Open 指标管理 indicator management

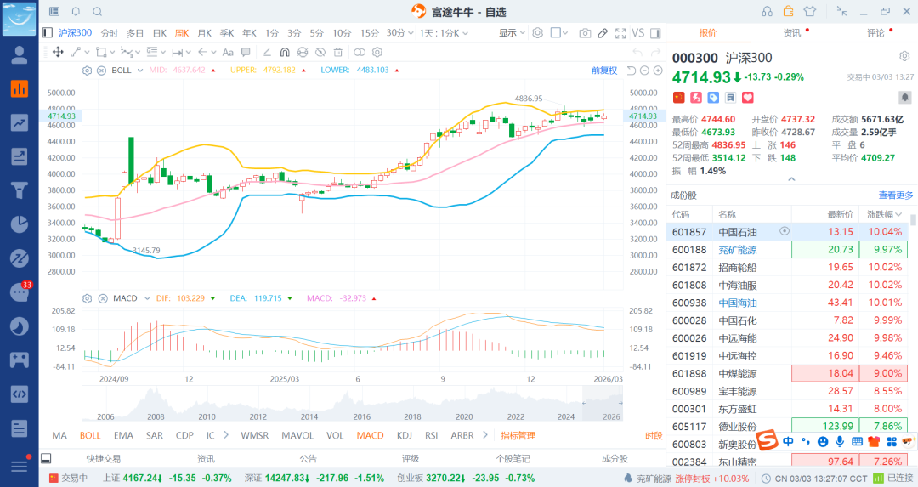pos(518,435)
